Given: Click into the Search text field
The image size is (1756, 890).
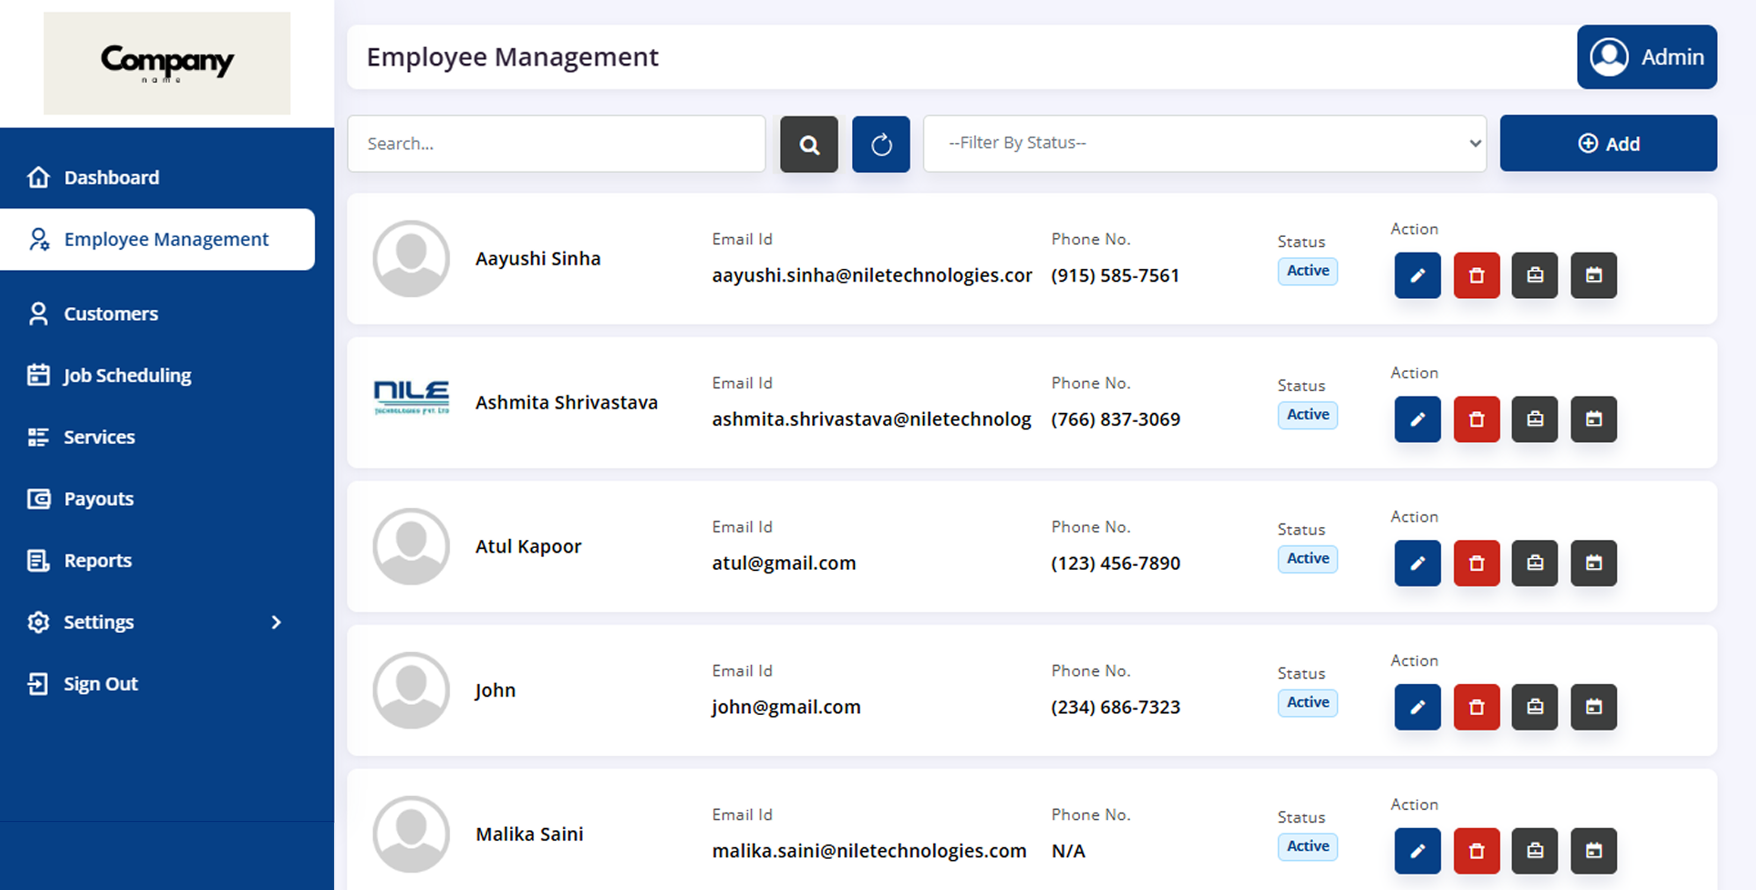Looking at the screenshot, I should click(556, 144).
